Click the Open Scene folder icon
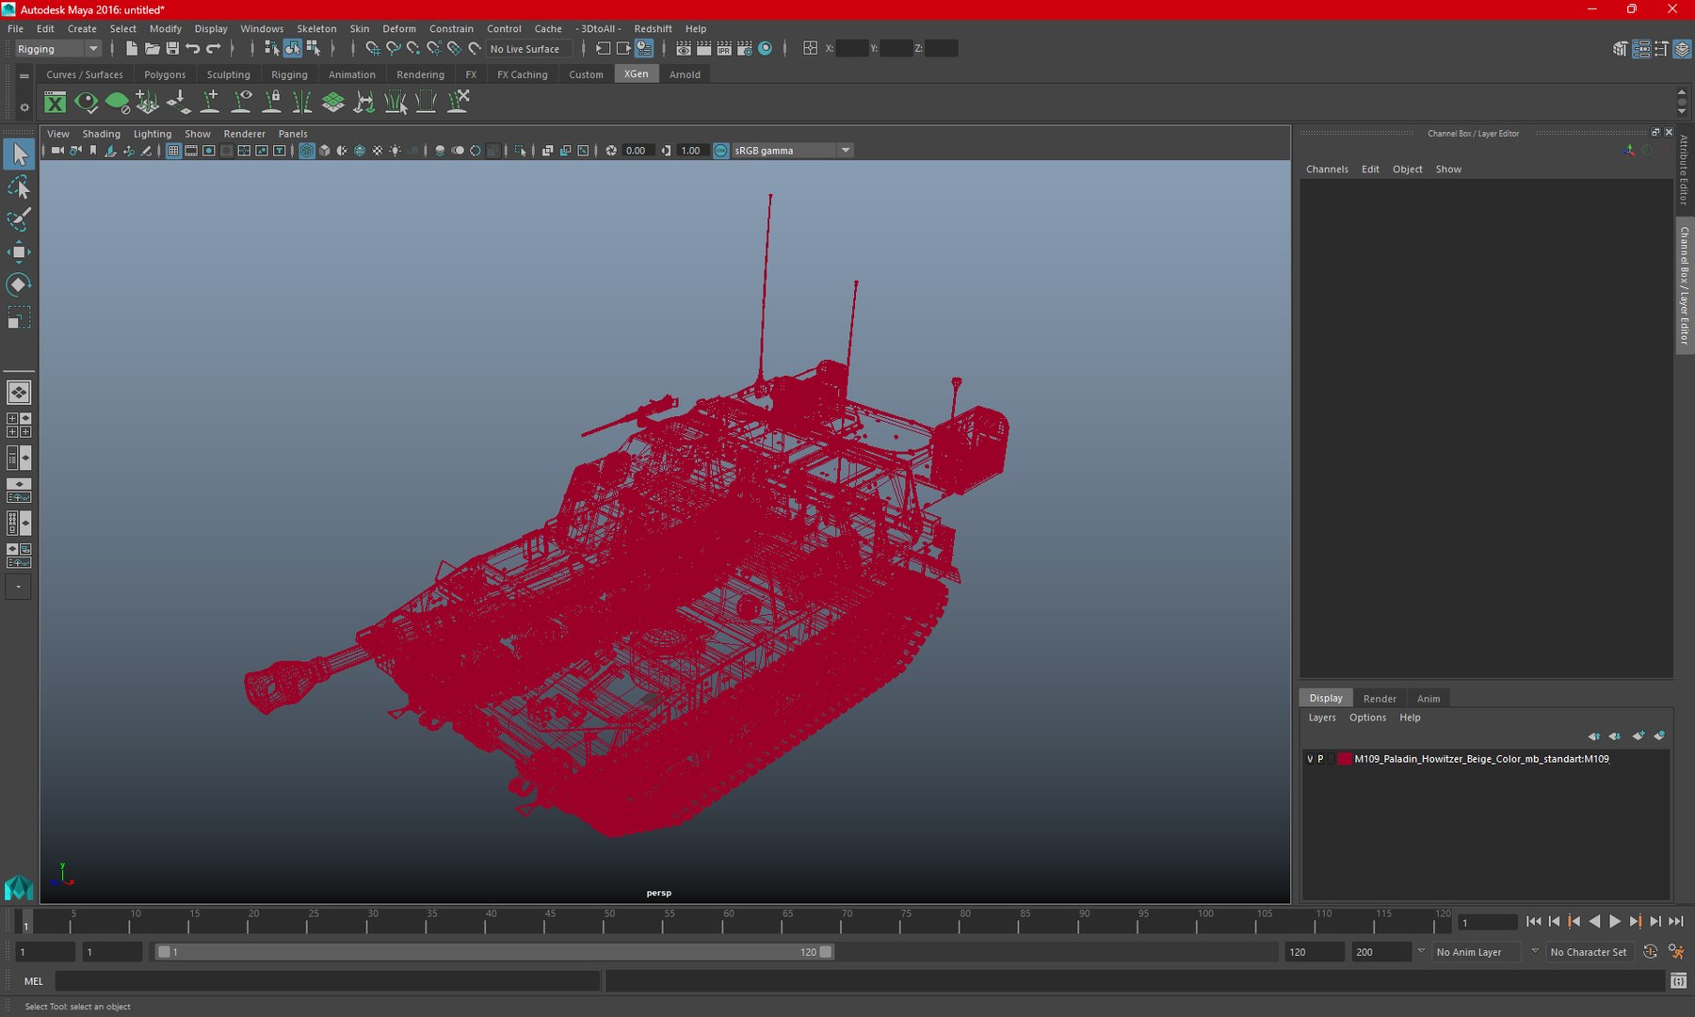The width and height of the screenshot is (1695, 1017). click(x=152, y=48)
